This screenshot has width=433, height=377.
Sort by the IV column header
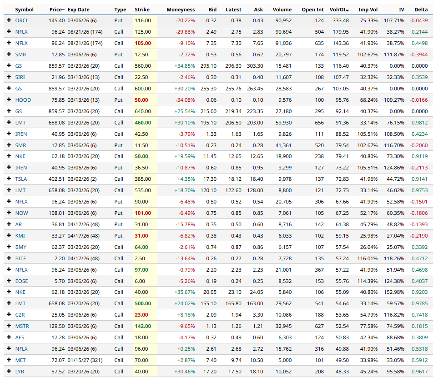click(x=402, y=10)
